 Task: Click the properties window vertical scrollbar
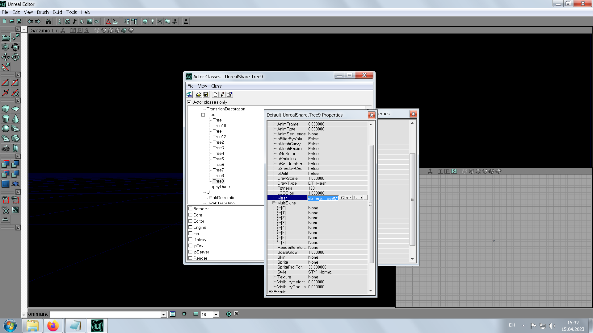click(x=371, y=203)
